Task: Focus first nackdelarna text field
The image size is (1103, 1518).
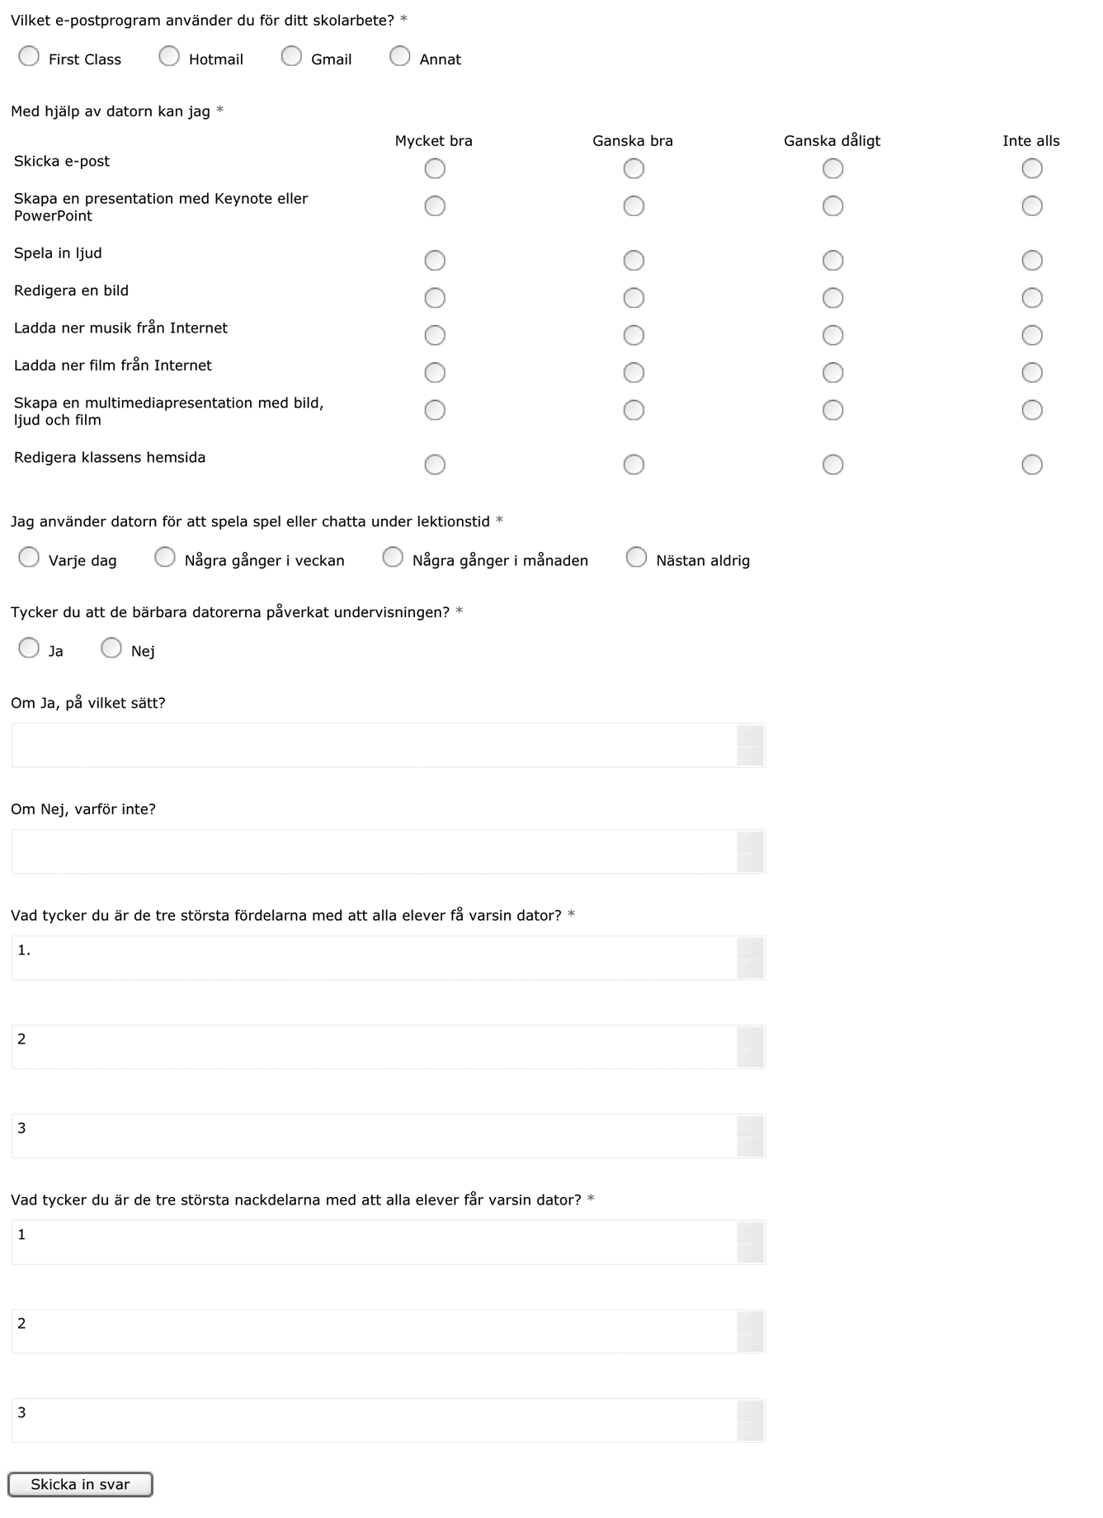Action: tap(389, 1242)
